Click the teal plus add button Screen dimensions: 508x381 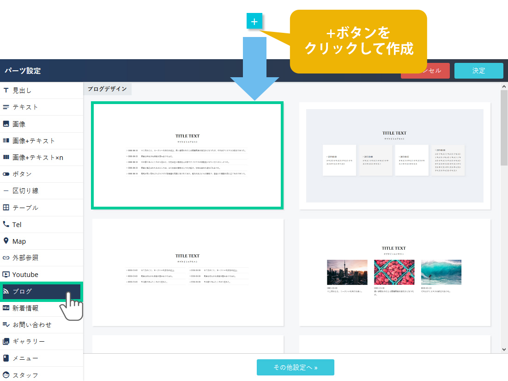(254, 21)
